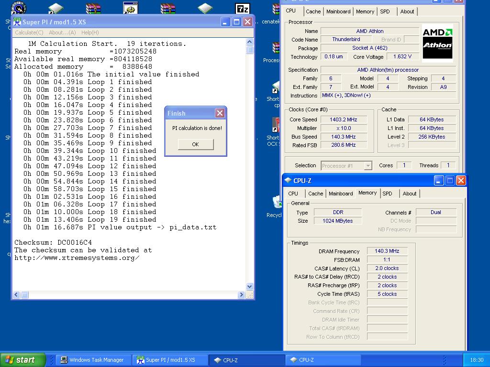The image size is (490, 367).
Task: Click the Super PI / mod1.5 XS taskbar button
Action: coord(170,360)
